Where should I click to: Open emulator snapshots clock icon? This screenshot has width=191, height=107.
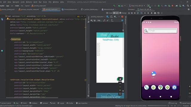point(158,13)
